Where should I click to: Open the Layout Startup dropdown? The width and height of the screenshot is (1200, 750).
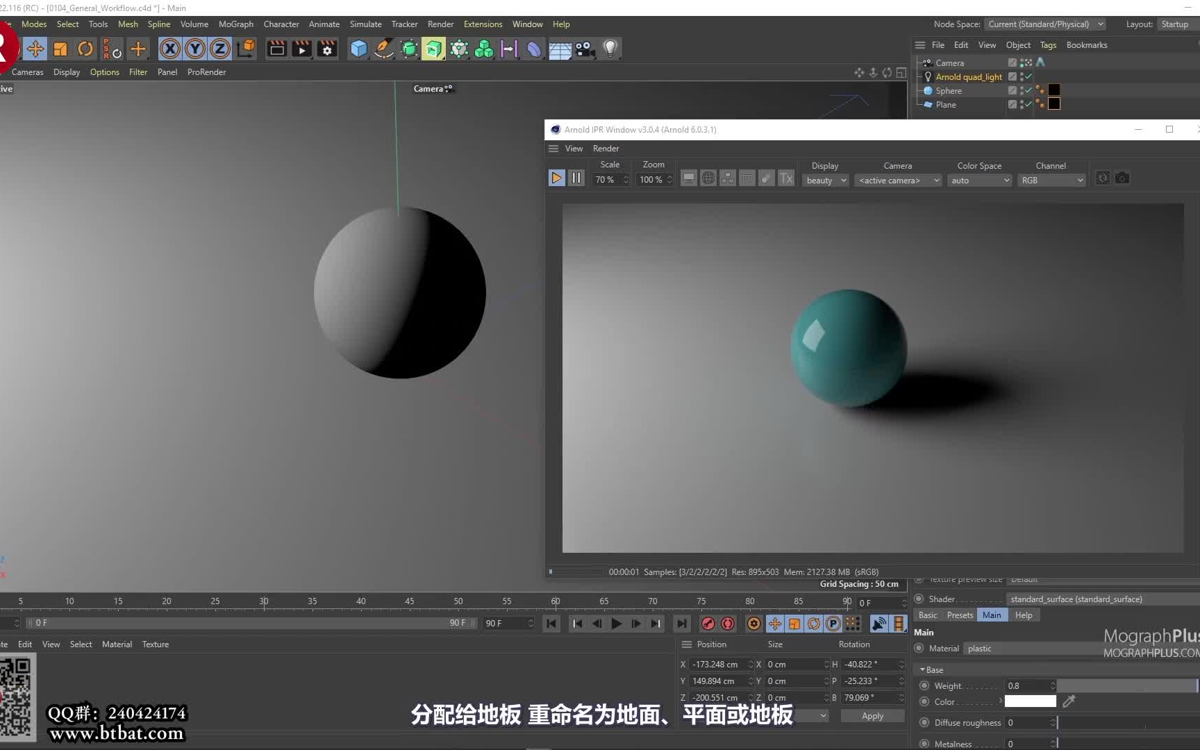pos(1178,24)
